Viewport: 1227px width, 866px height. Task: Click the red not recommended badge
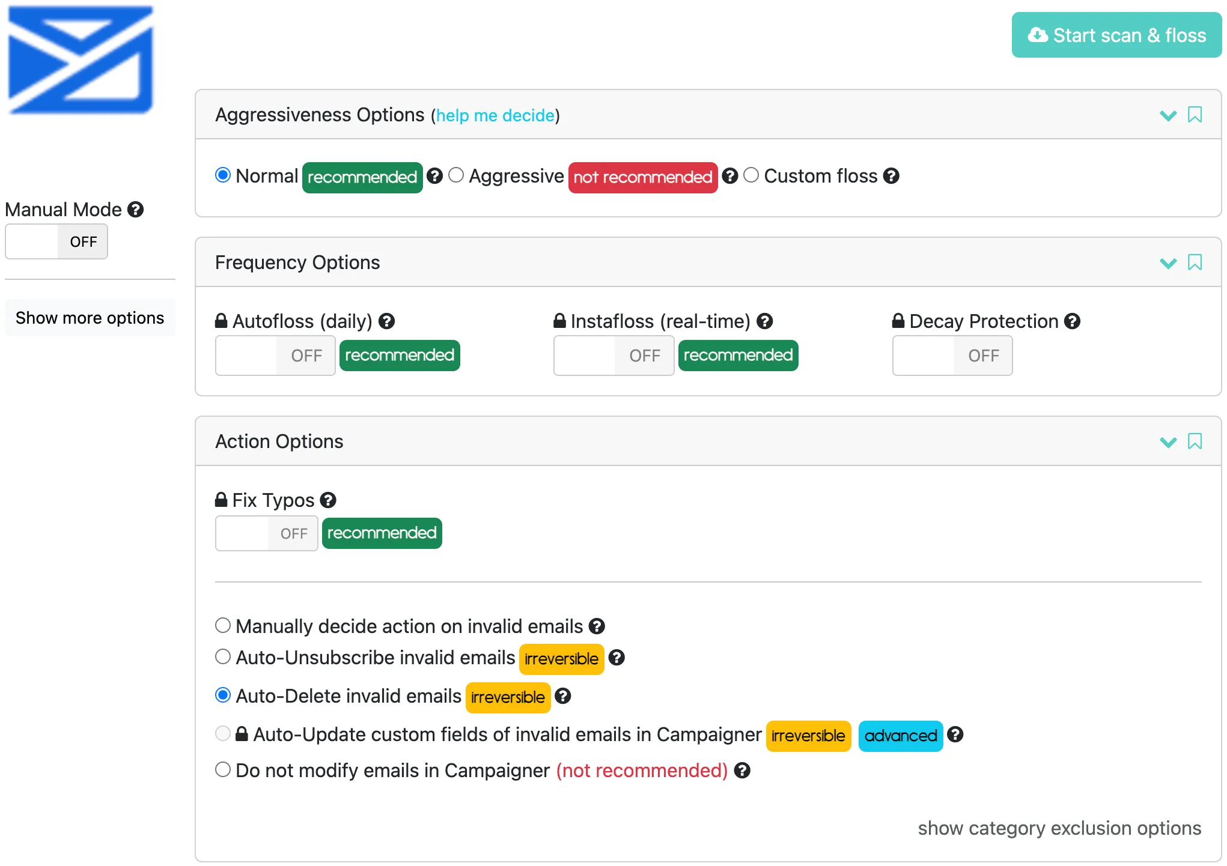pyautogui.click(x=643, y=177)
